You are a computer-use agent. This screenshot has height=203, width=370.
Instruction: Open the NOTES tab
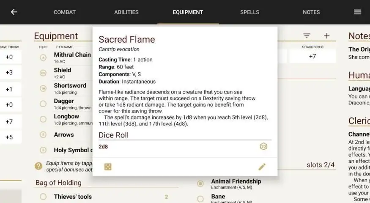tap(311, 12)
